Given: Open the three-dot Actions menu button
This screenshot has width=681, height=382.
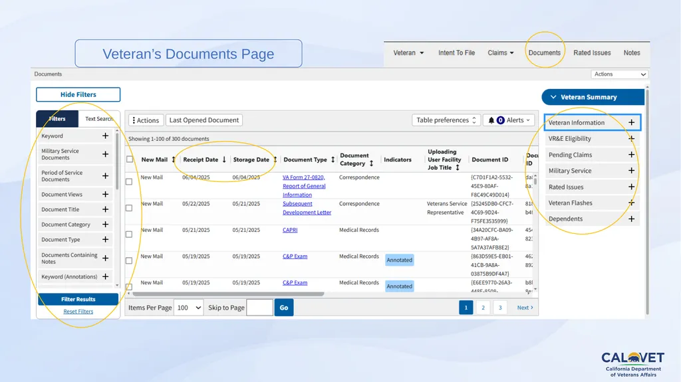Looking at the screenshot, I should click(146, 120).
